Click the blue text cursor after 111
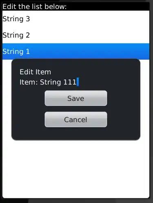This screenshot has height=203, width=153. pos(78,82)
